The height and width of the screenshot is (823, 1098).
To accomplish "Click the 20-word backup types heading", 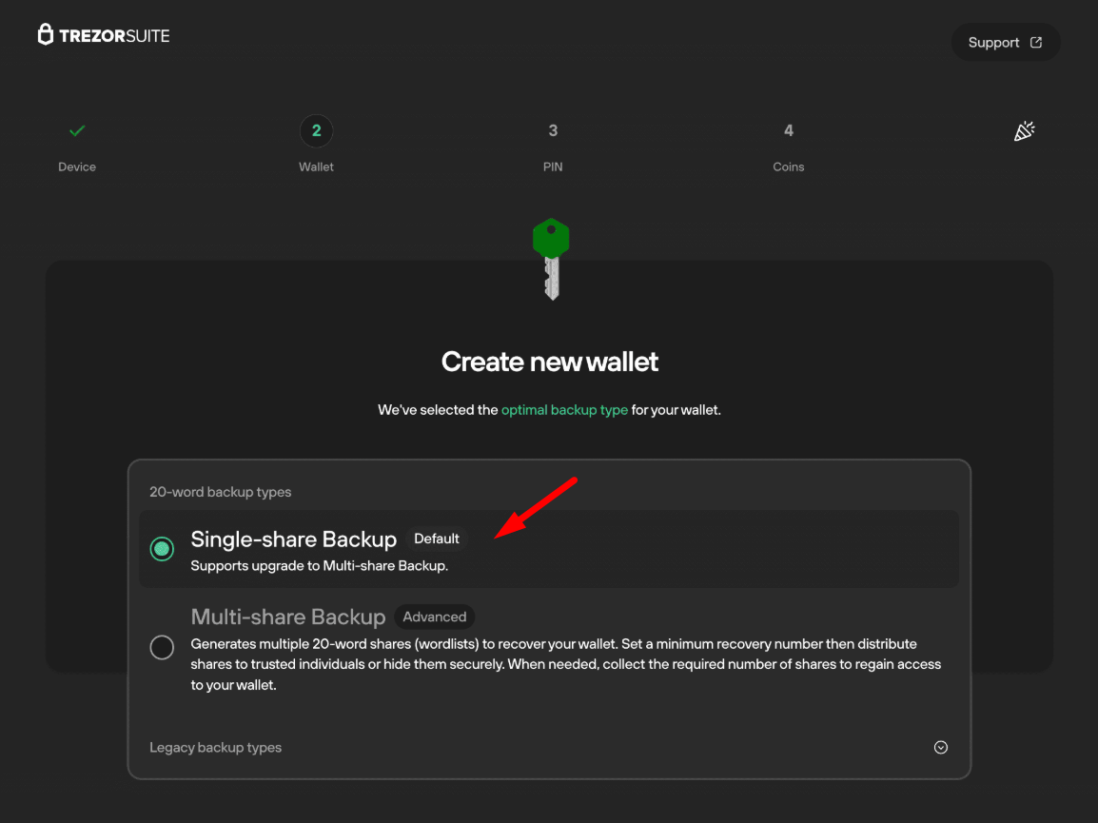I will click(x=221, y=492).
